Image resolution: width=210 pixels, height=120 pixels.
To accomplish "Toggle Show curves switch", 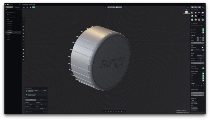I will (x=203, y=31).
